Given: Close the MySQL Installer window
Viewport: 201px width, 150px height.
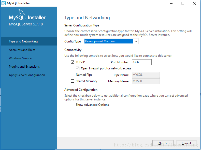Looking at the screenshot, I should click(x=194, y=3).
